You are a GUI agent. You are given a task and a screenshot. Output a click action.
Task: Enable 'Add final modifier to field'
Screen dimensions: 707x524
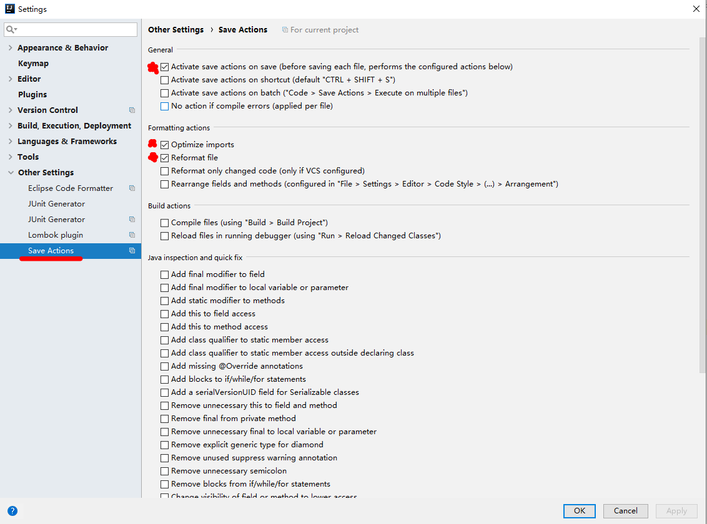click(x=164, y=274)
